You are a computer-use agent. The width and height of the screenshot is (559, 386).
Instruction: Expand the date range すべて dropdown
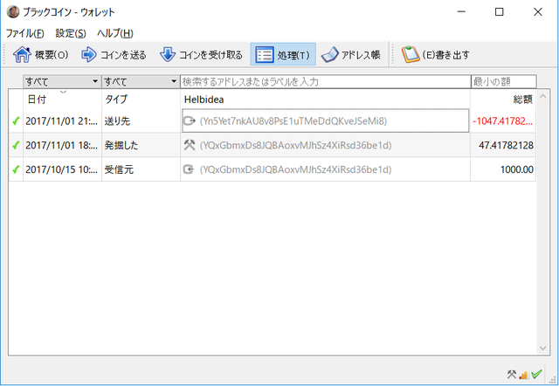[x=62, y=81]
